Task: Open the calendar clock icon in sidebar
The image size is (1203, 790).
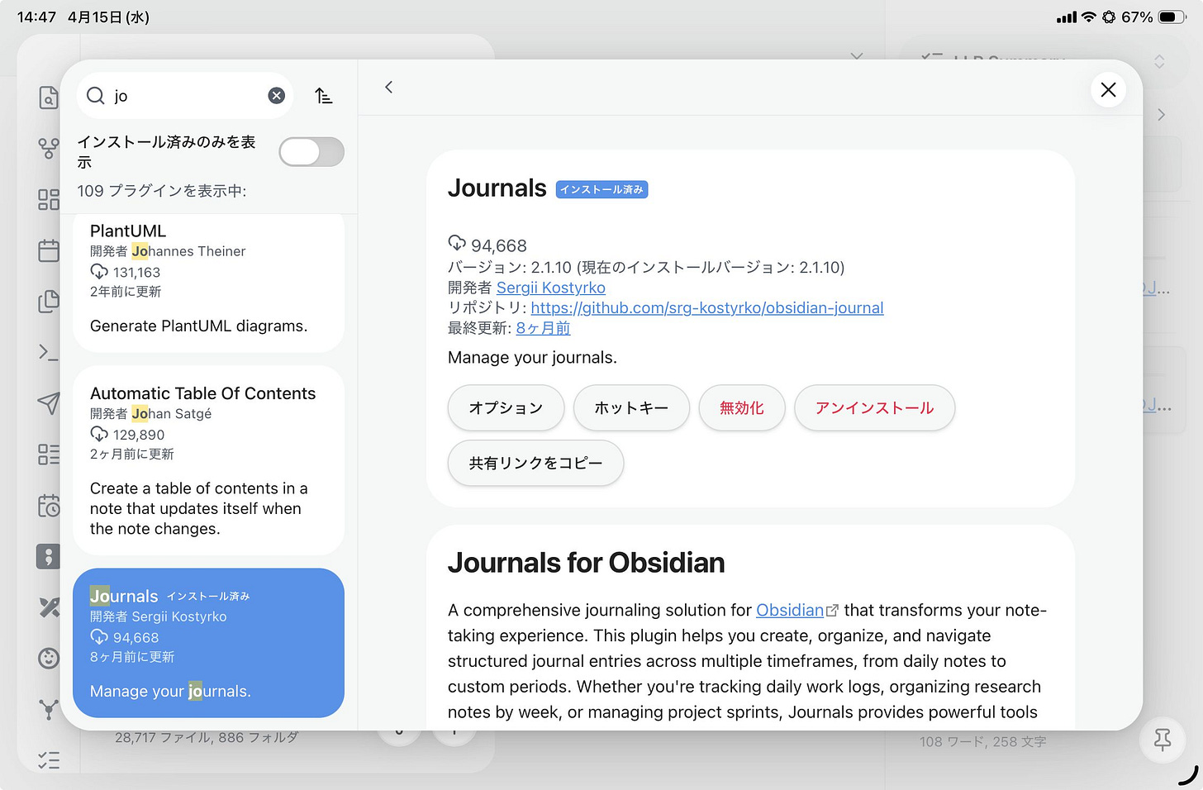Action: 49,505
